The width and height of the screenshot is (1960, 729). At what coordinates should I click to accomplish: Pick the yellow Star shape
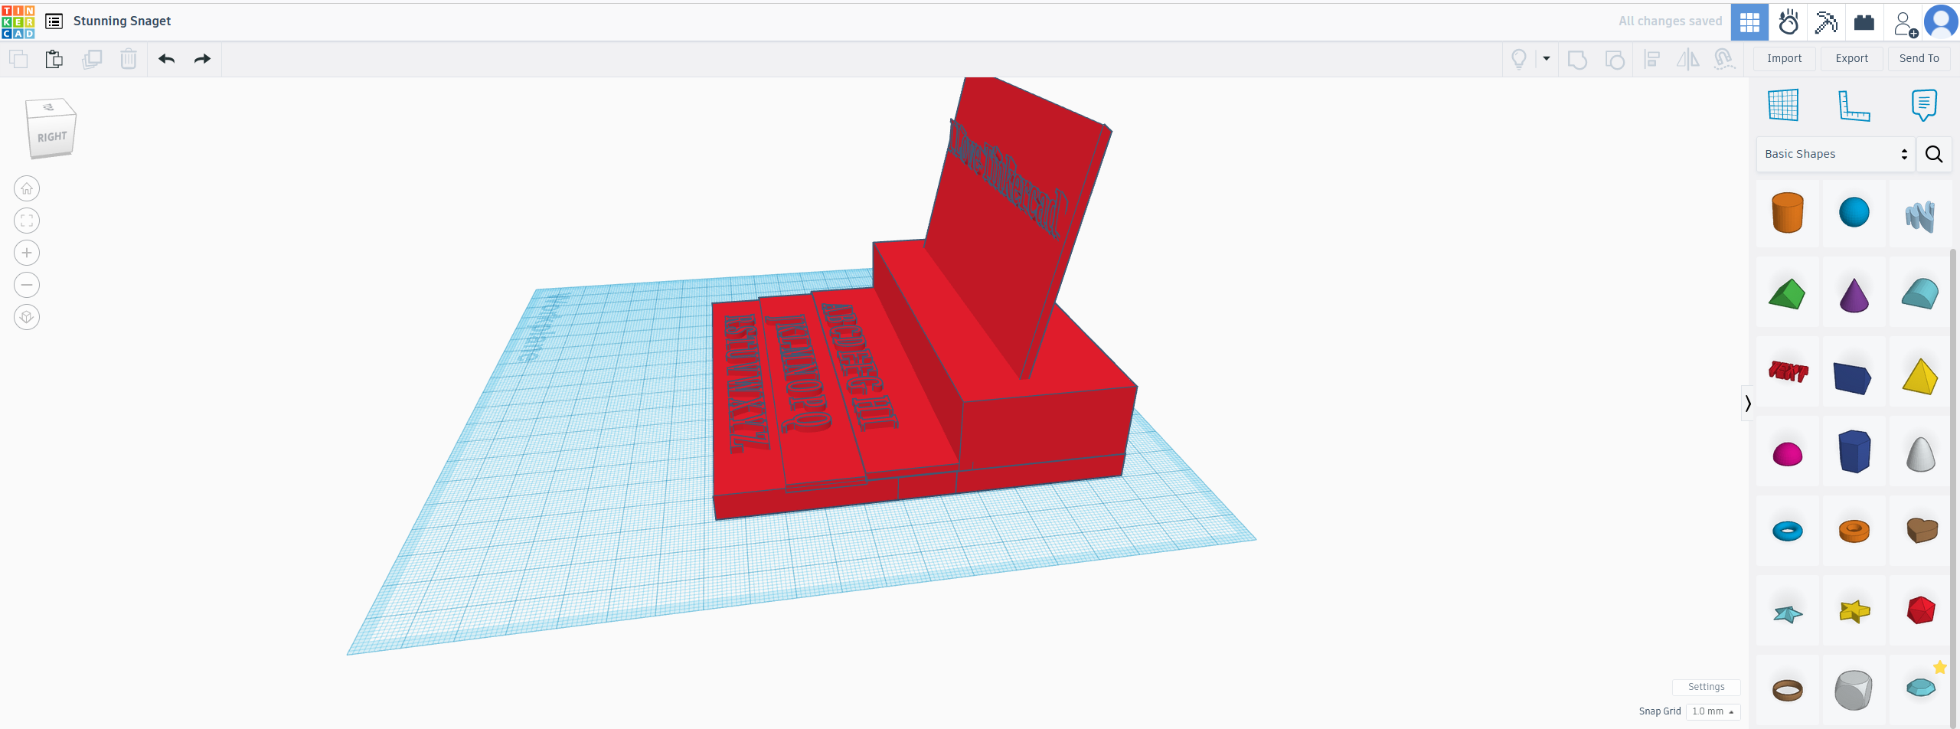click(x=1854, y=613)
